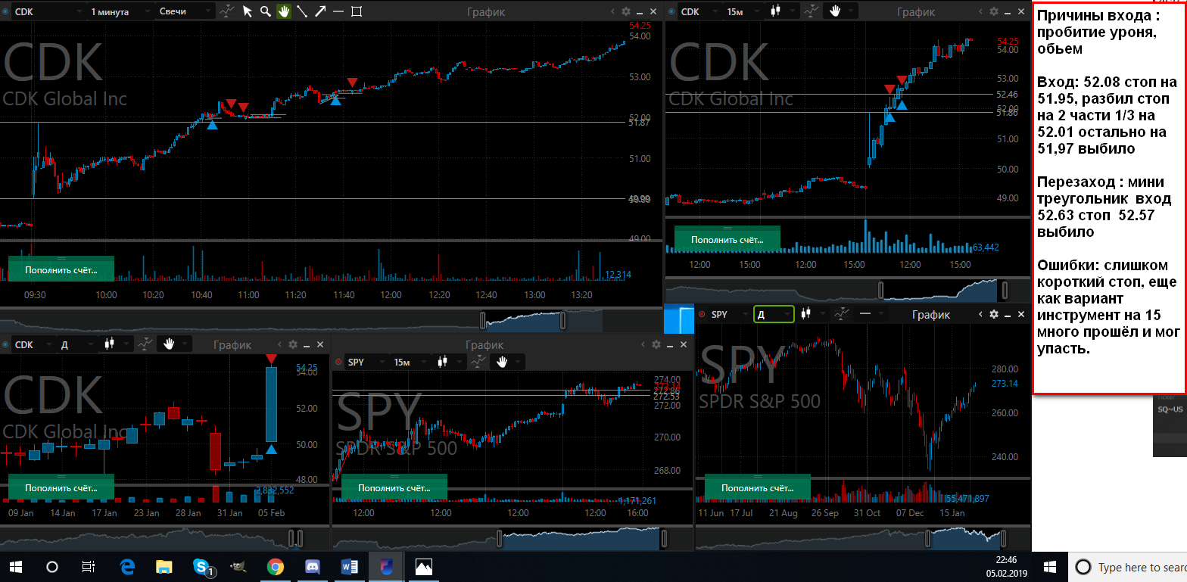Viewport: 1187px width, 582px height.
Task: Open indicators icon in daily SPY chart
Action: (842, 314)
